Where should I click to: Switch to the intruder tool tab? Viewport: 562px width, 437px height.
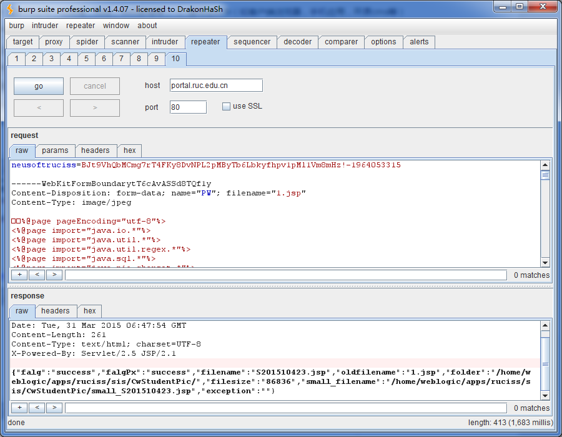[x=165, y=42]
